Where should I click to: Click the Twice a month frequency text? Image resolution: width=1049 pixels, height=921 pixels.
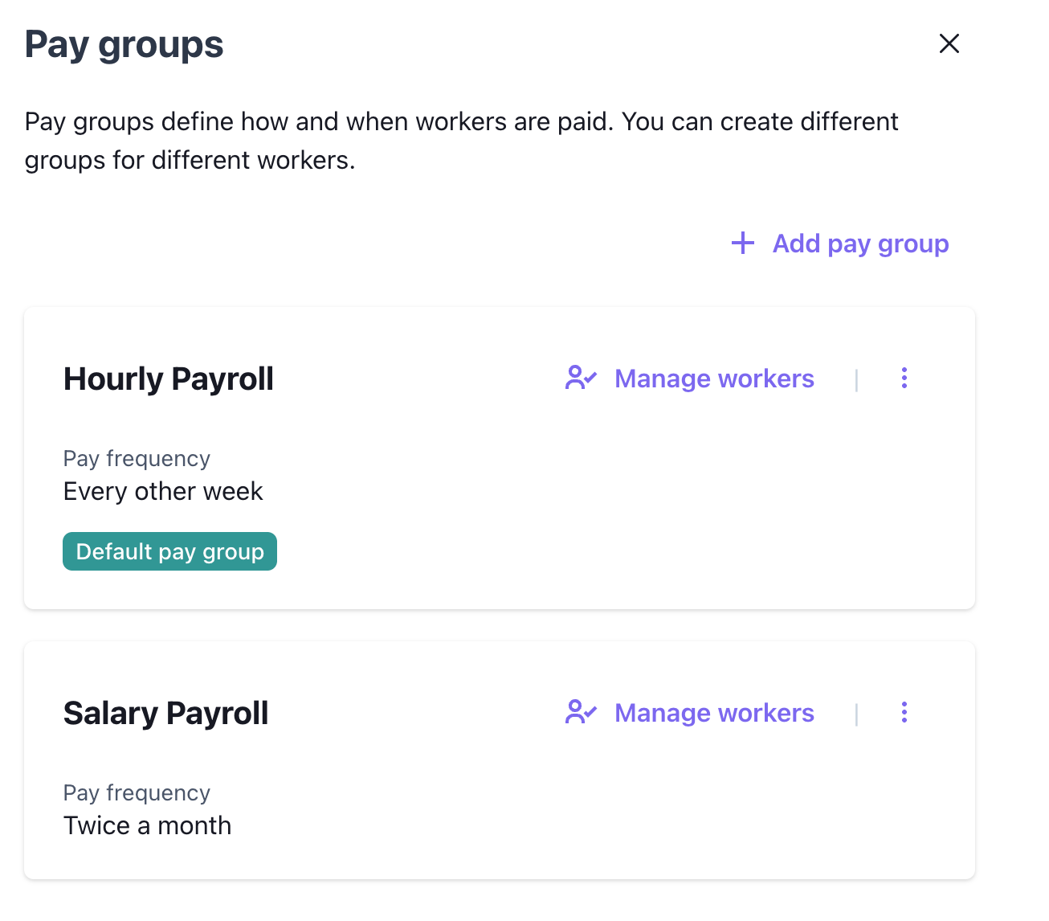coord(147,825)
